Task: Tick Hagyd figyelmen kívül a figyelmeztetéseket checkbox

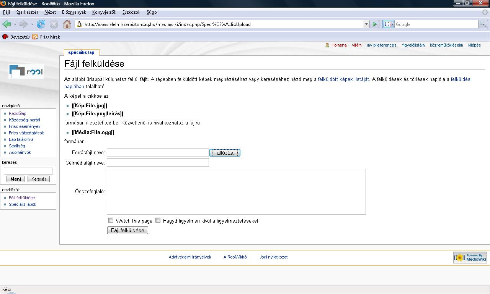Action: pos(158,220)
